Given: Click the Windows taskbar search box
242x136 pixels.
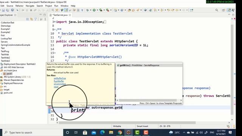Looking at the screenshot, I should [x=33, y=133].
